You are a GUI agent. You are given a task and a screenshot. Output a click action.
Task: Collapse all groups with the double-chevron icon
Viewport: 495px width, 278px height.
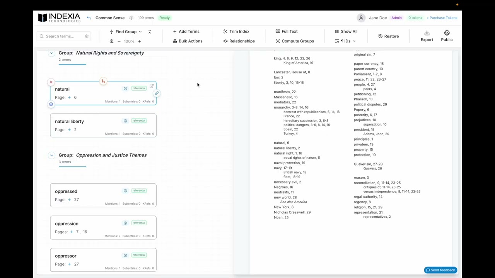150,32
